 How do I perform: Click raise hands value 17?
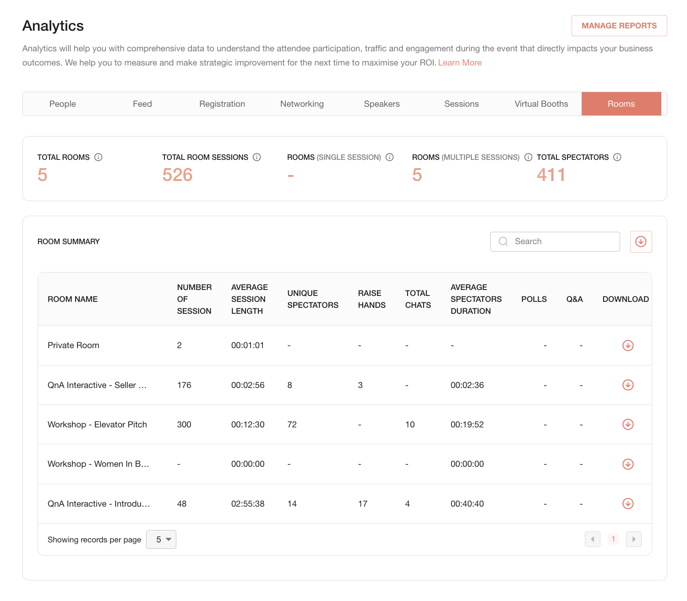pyautogui.click(x=363, y=504)
